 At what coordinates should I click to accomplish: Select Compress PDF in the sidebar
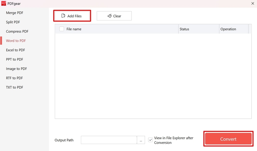17,32
